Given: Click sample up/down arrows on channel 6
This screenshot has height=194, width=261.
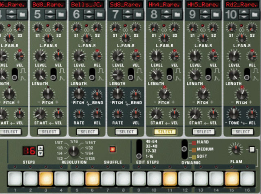Looking at the screenshot, I should (89, 15).
